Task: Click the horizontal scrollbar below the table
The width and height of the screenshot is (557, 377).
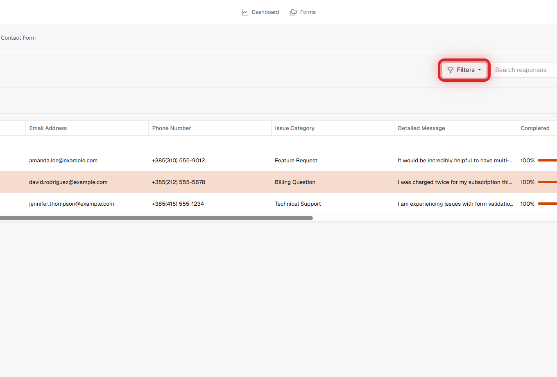Action: (156, 218)
